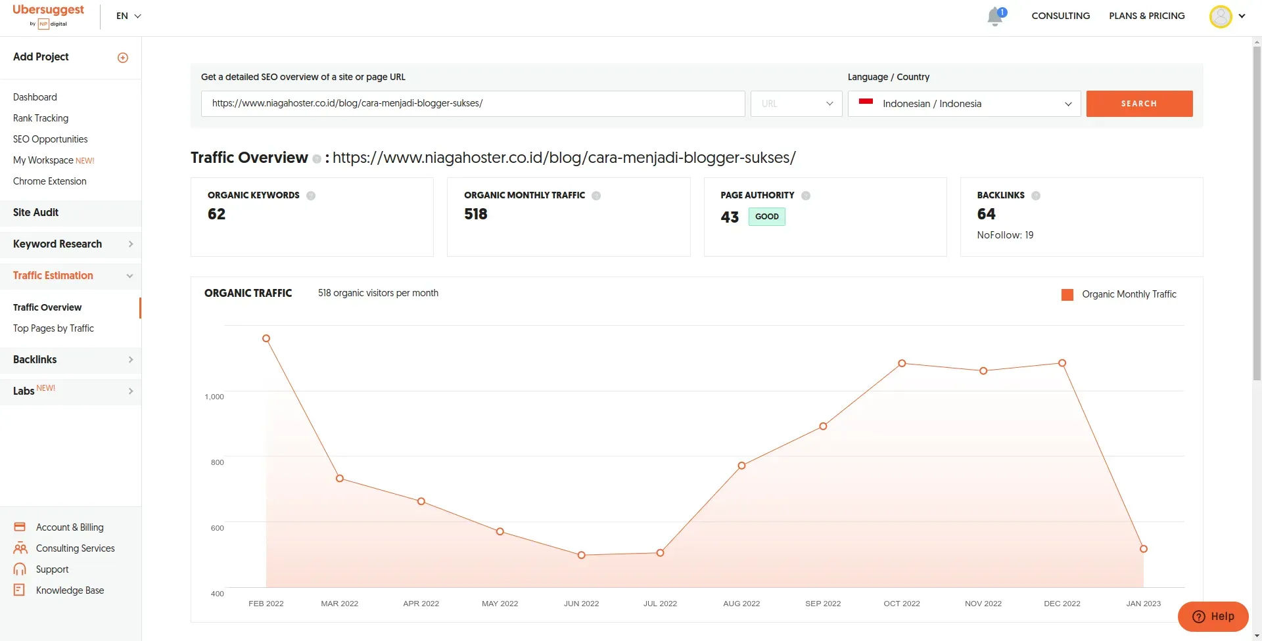The image size is (1262, 641).
Task: Click the Page Authority info icon
Action: 806,196
